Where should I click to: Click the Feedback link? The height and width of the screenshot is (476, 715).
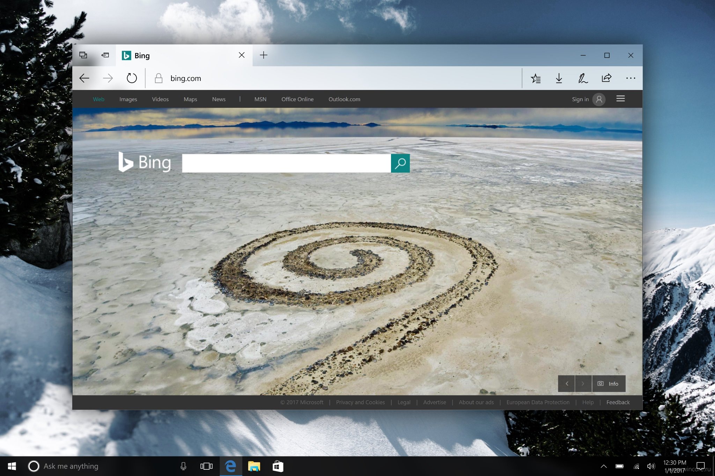pyautogui.click(x=618, y=402)
